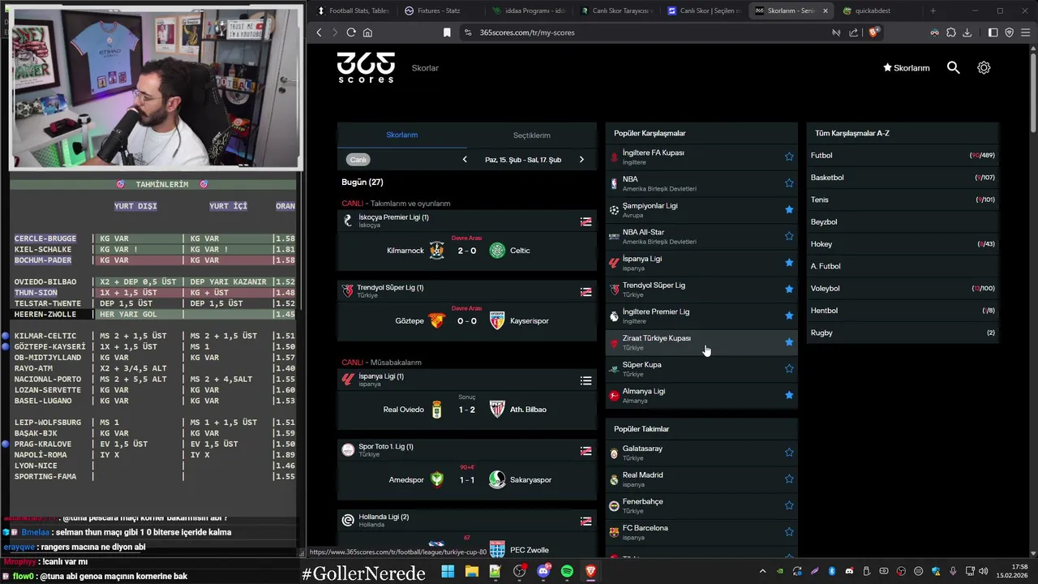Go to the previous date range arrow

click(x=465, y=160)
